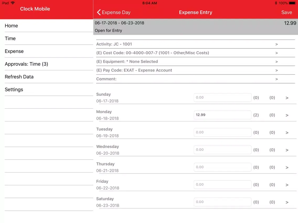Open Sunday 06-17-2018 details chevron

287,98
